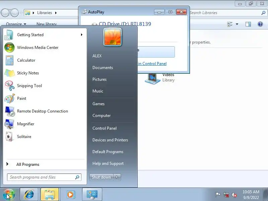Click New library in Libraries toolbar
This screenshot has width=268, height=201.
point(47,24)
